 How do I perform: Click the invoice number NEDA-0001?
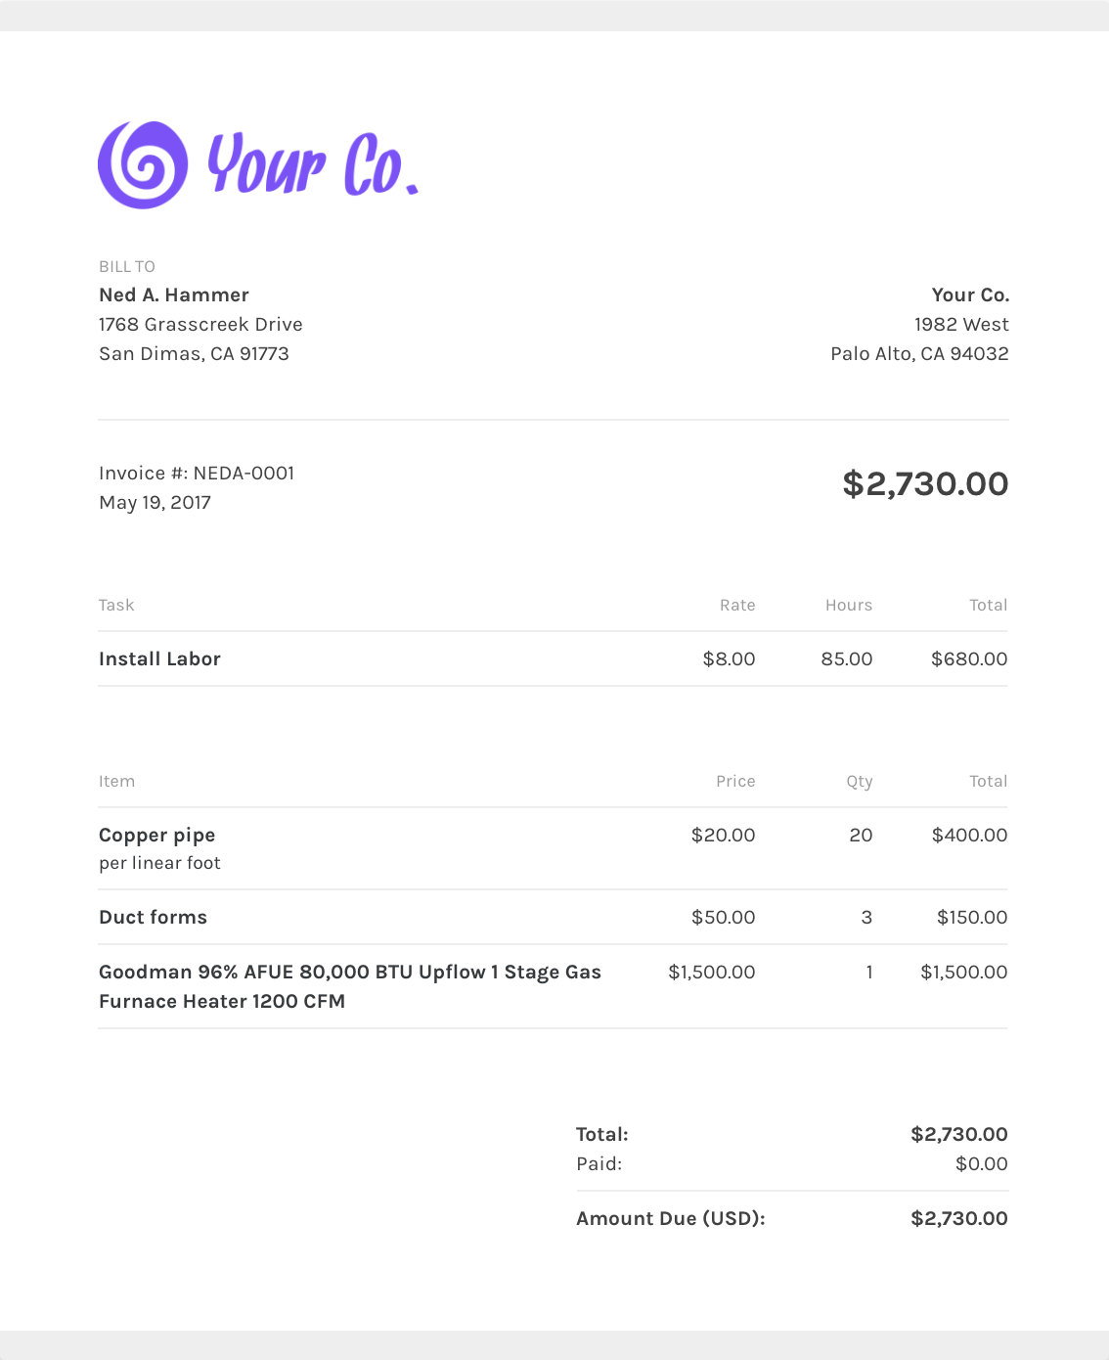click(x=244, y=473)
